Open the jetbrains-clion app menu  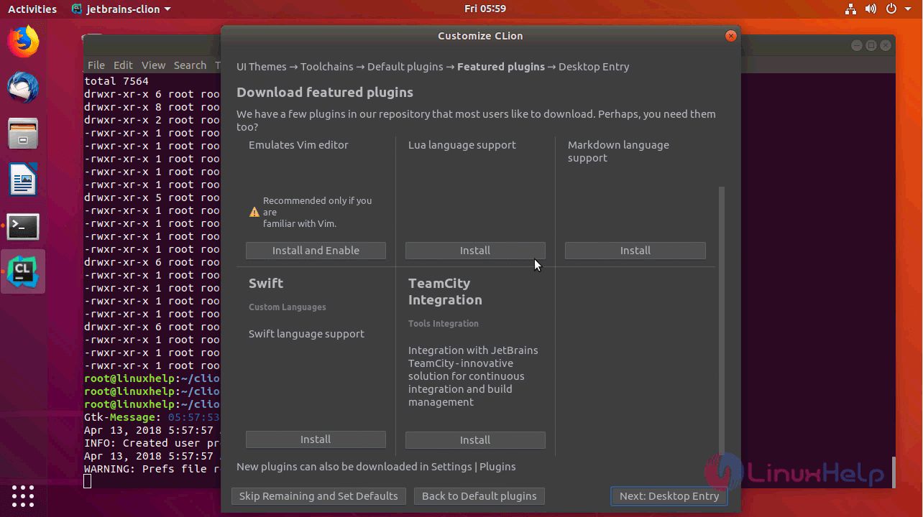click(x=121, y=9)
